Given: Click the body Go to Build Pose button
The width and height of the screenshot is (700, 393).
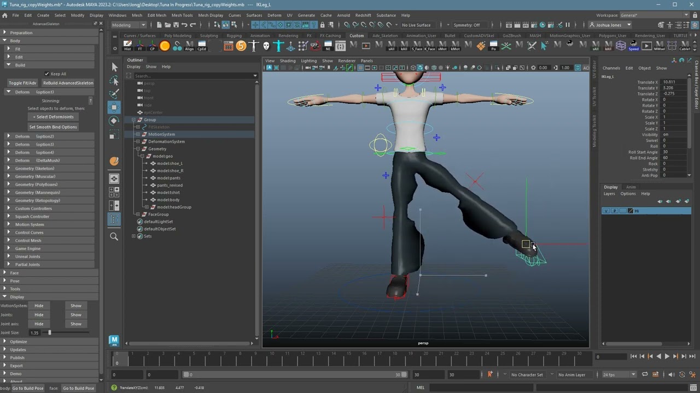Looking at the screenshot, I should [x=28, y=388].
